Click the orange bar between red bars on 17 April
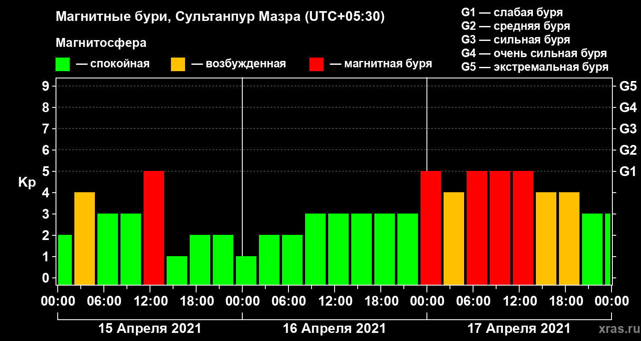This screenshot has height=341, width=641. (454, 239)
